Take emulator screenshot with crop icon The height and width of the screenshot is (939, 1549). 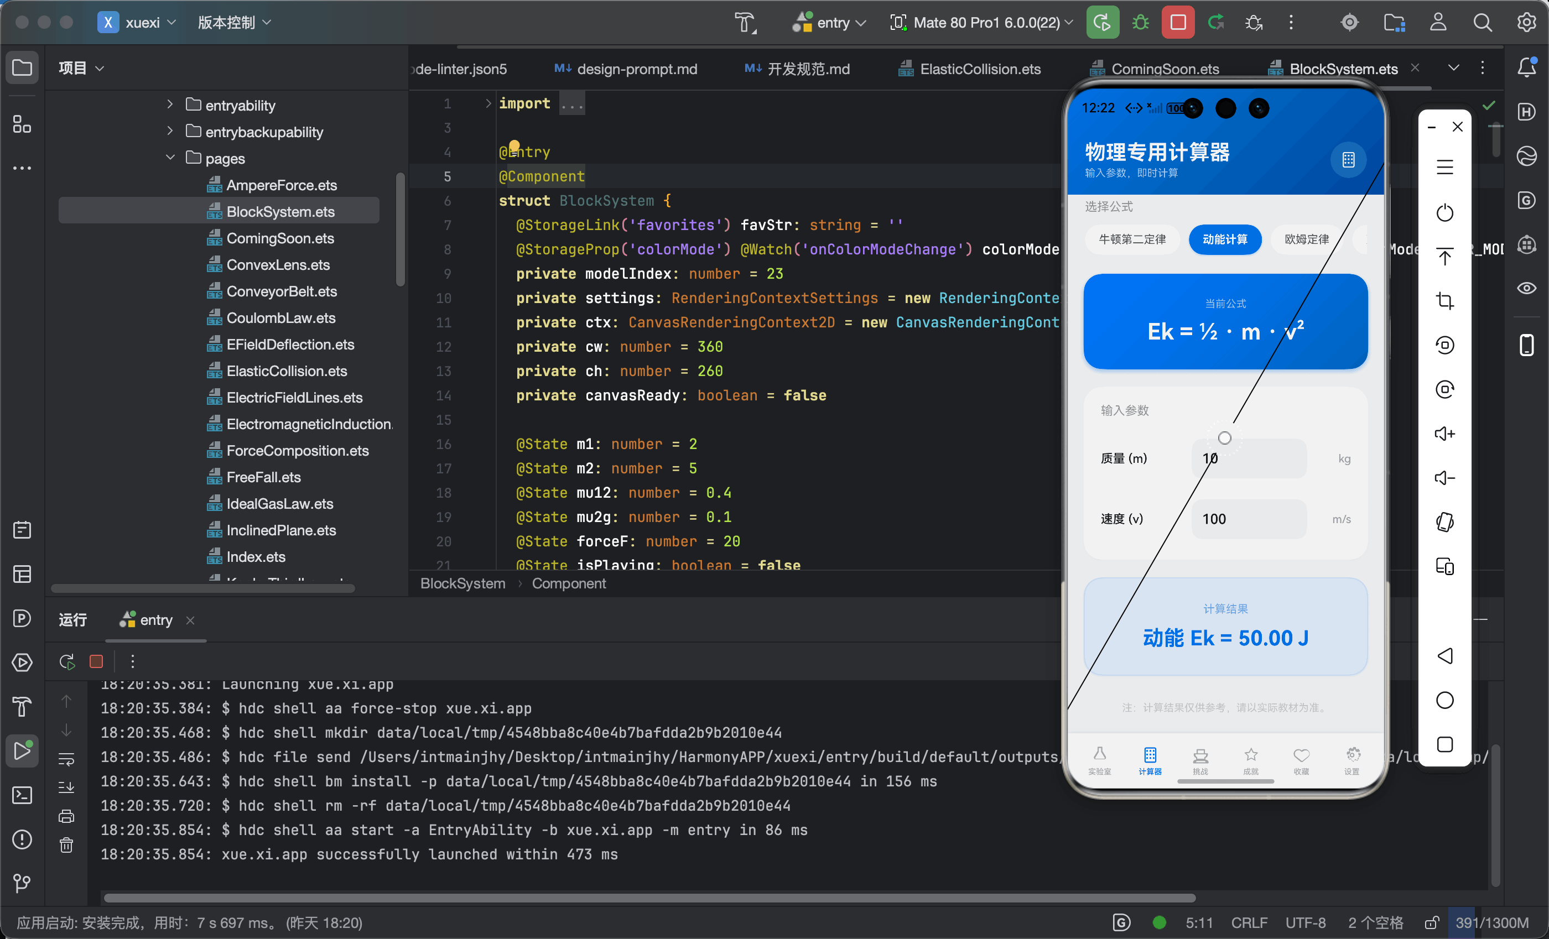coord(1444,301)
